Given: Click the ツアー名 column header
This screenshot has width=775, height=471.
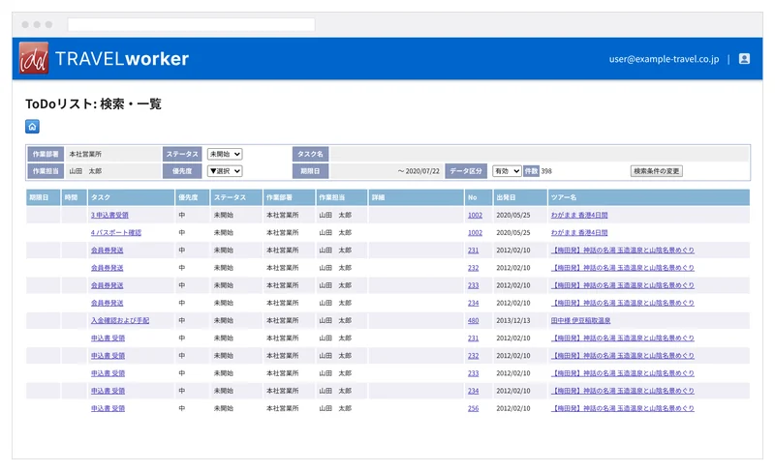Looking at the screenshot, I should pyautogui.click(x=648, y=197).
